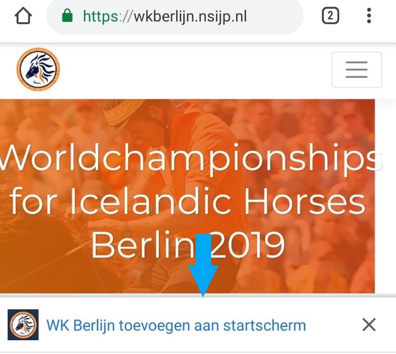
Task: Click the horse head site logo
Action: click(x=38, y=69)
